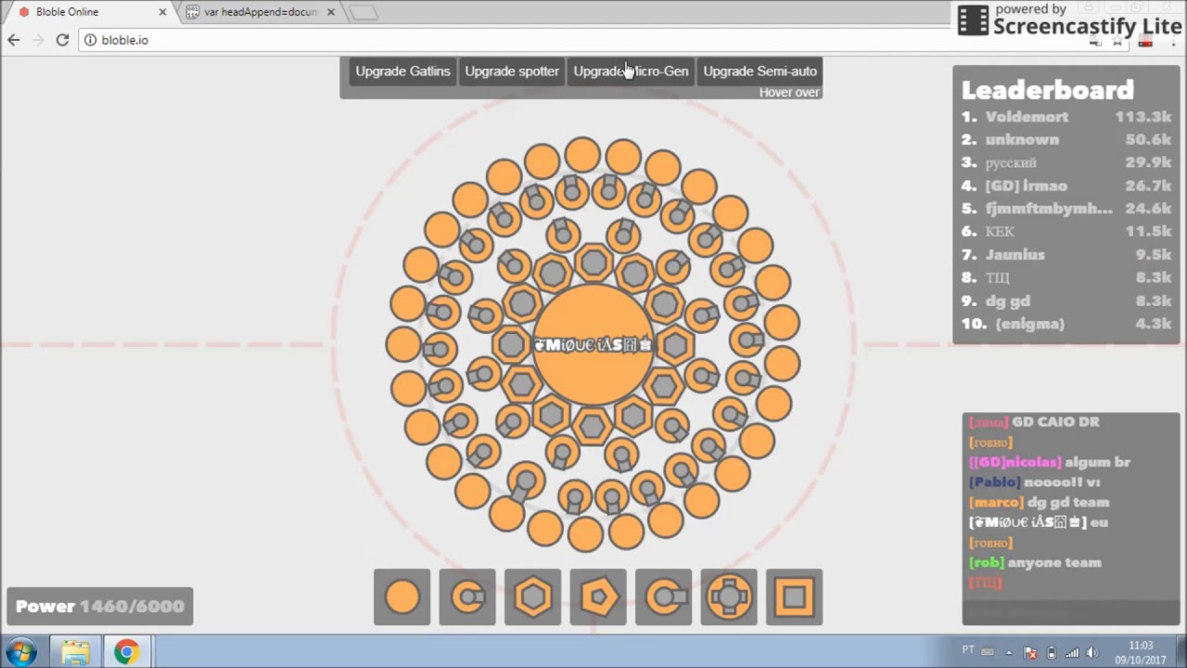Image resolution: width=1187 pixels, height=668 pixels.
Task: Click Upgrade Gatlins button
Action: pos(402,71)
